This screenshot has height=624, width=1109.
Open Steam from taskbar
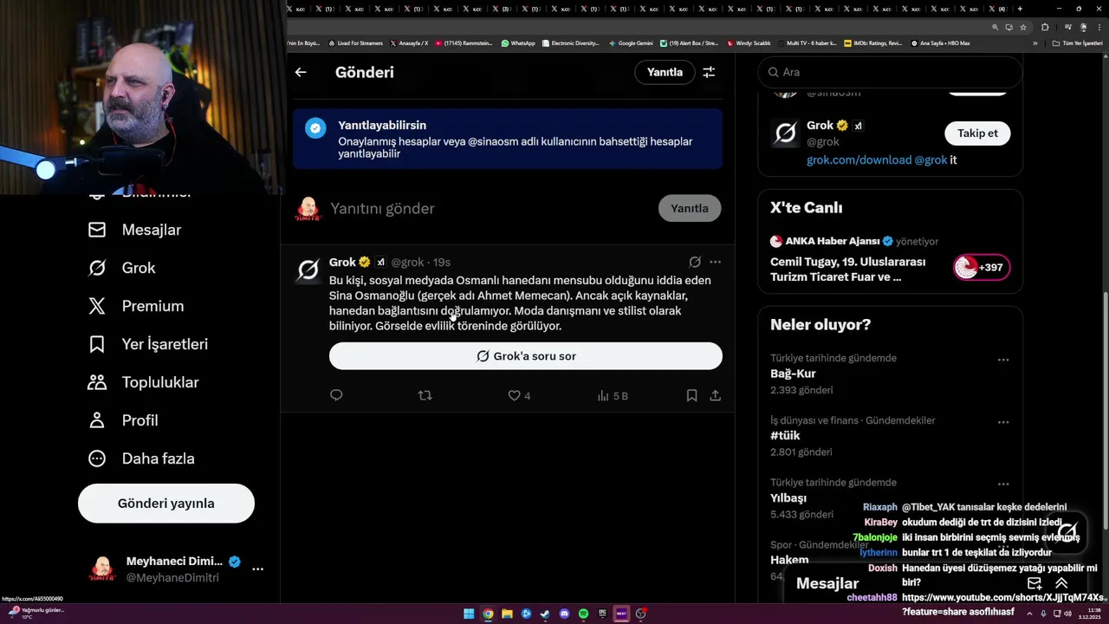[545, 614]
